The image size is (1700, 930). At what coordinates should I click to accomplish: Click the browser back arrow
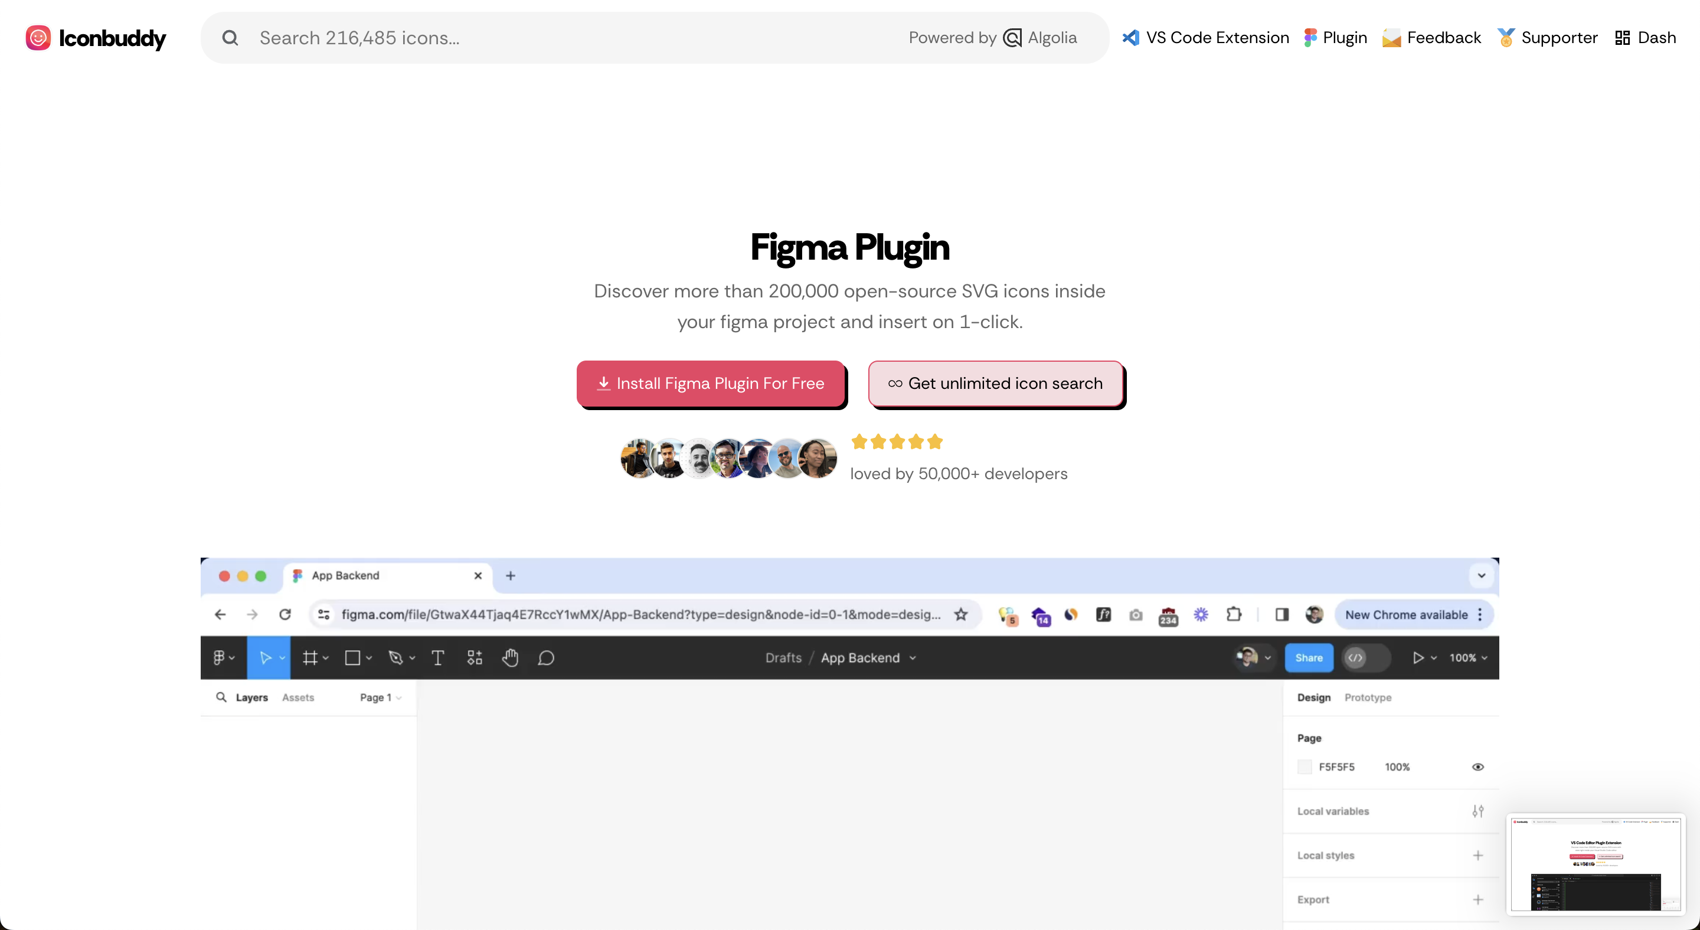coord(220,614)
